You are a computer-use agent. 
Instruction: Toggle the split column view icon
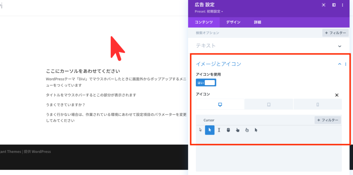coord(334,5)
